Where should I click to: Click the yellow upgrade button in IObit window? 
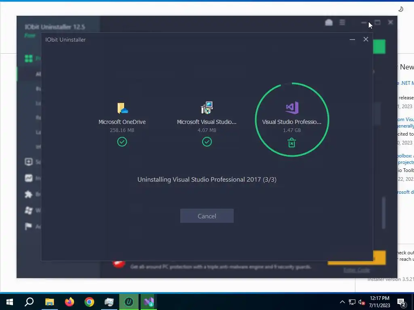(379, 258)
